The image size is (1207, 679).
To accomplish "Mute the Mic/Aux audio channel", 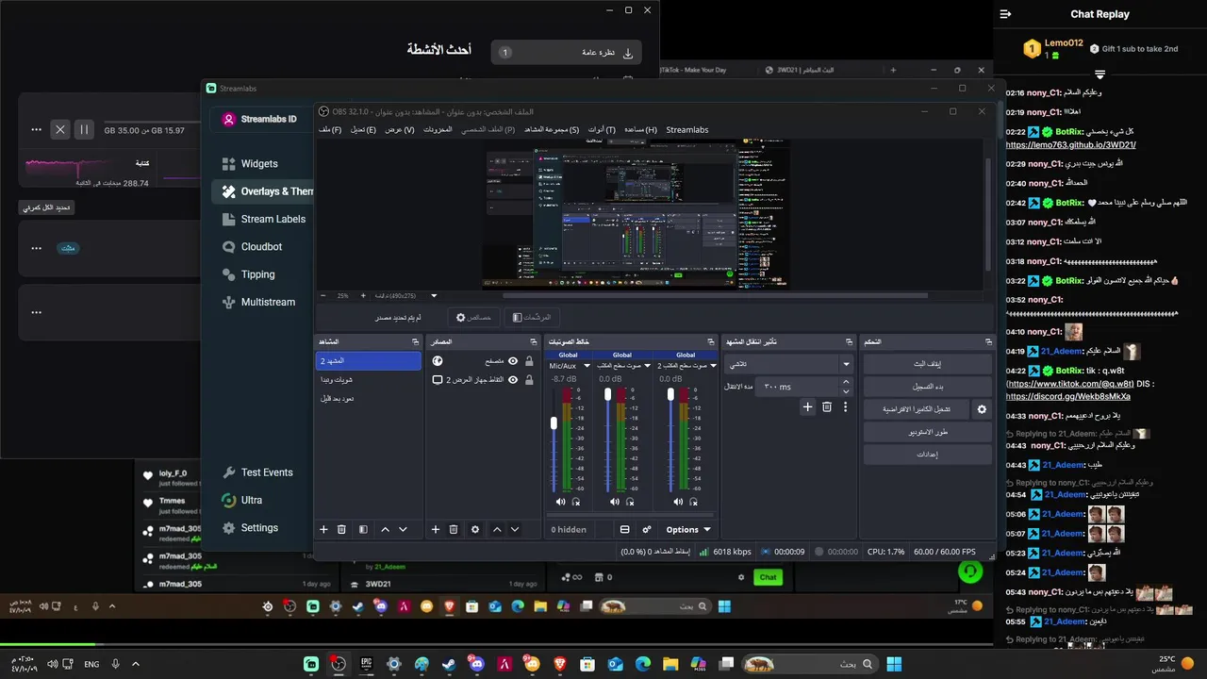I will (x=560, y=502).
